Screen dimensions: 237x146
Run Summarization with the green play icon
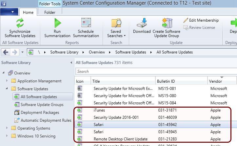point(57,23)
